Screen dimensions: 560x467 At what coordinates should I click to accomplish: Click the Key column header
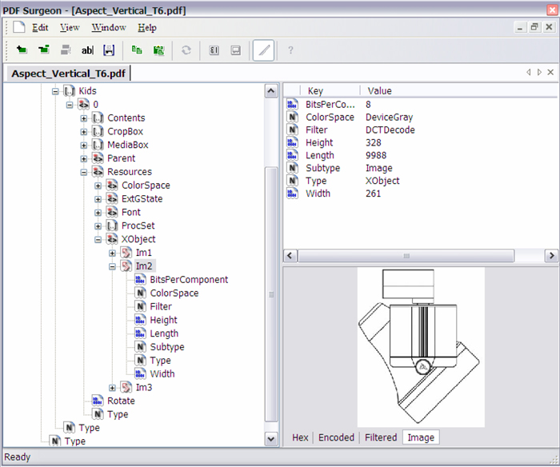point(315,91)
